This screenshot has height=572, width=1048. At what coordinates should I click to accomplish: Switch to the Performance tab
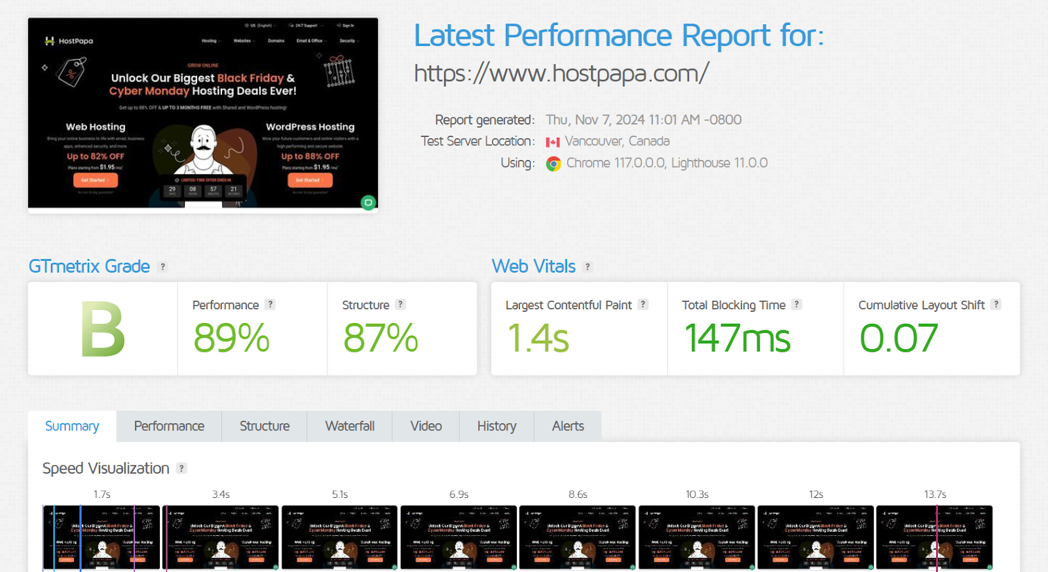click(x=169, y=426)
